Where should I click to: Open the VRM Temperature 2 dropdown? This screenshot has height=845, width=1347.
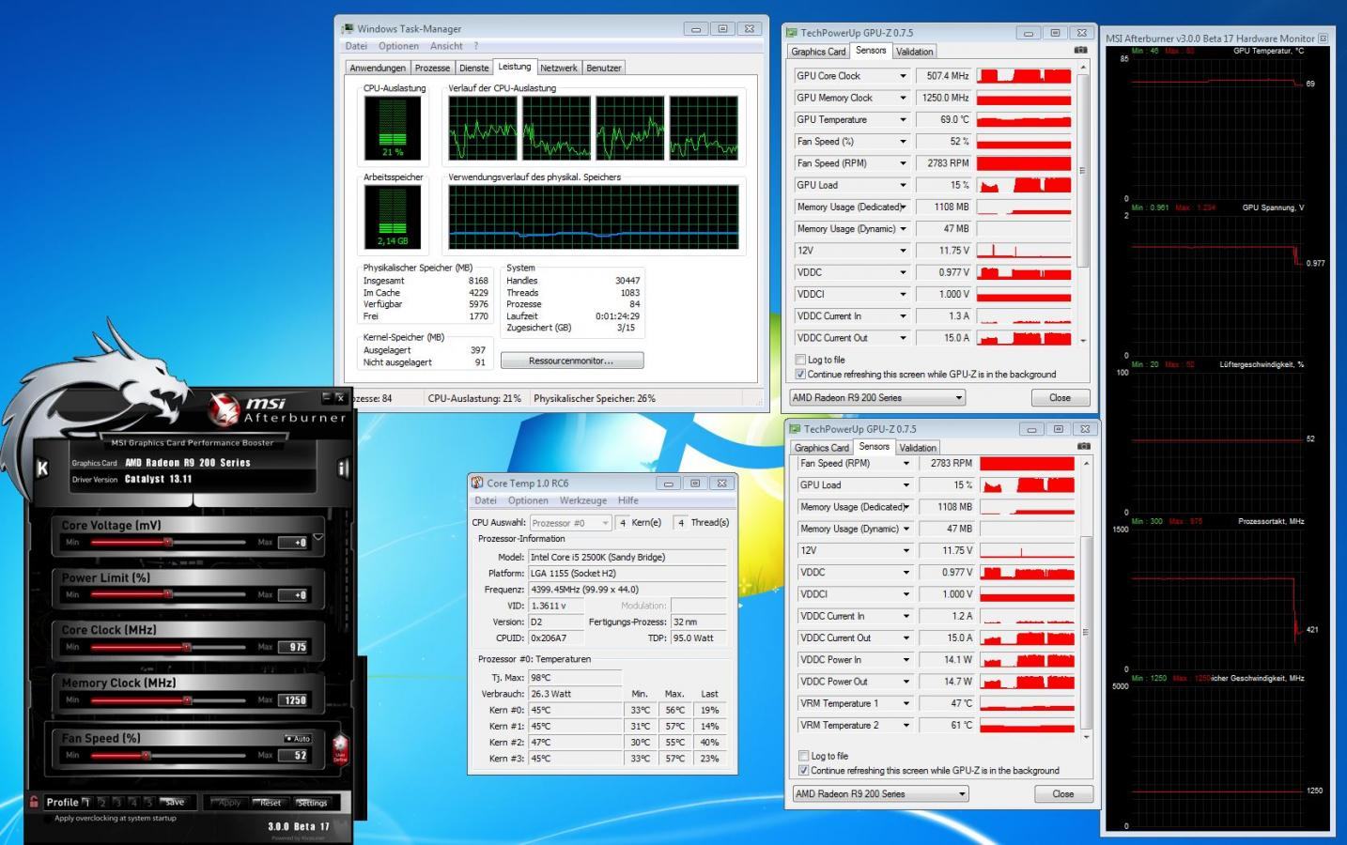[x=906, y=725]
